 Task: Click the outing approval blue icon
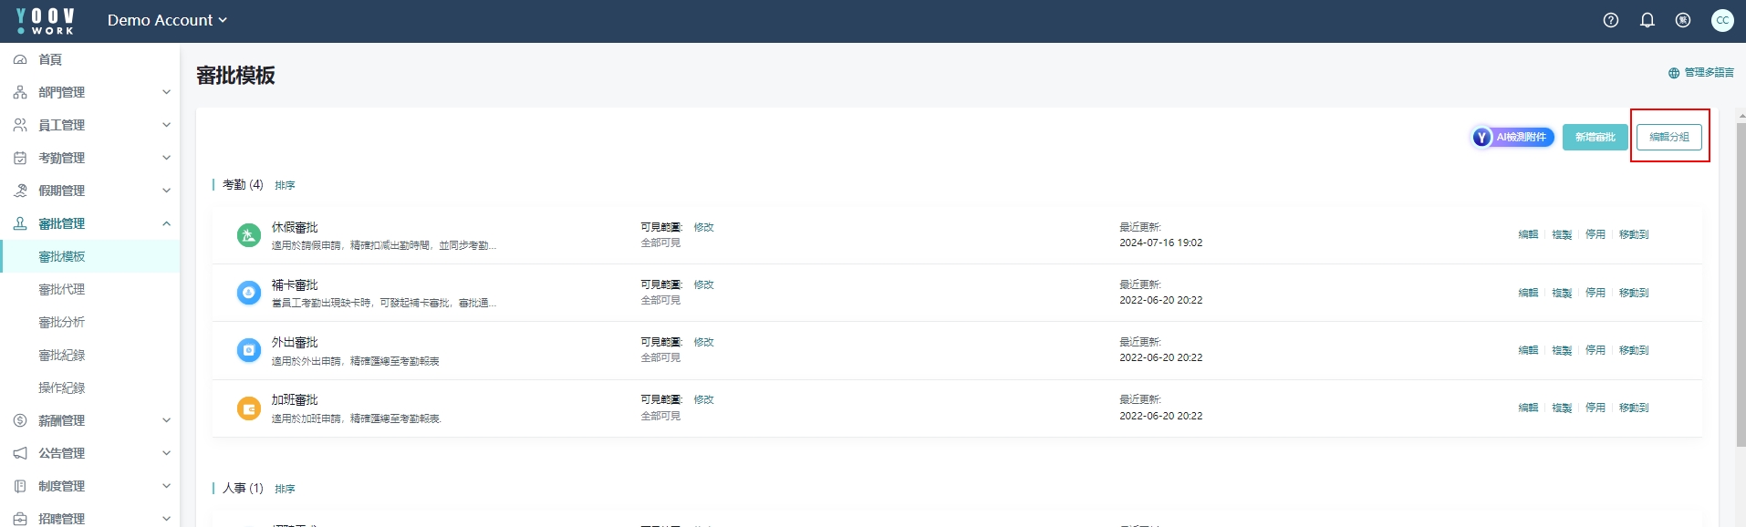(x=249, y=350)
